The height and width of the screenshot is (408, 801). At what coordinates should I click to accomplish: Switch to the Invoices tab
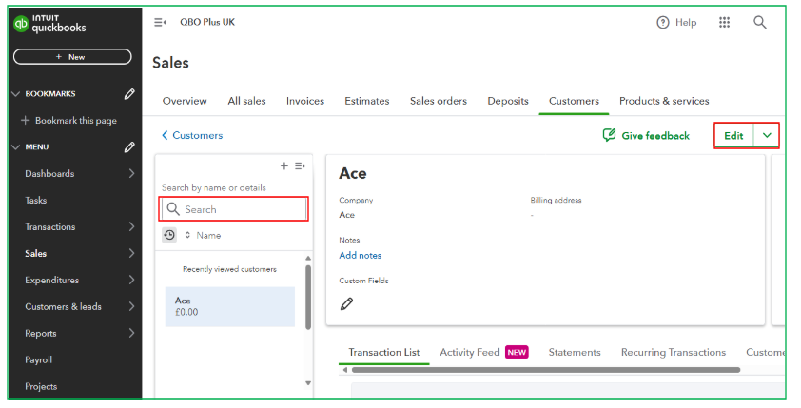304,101
